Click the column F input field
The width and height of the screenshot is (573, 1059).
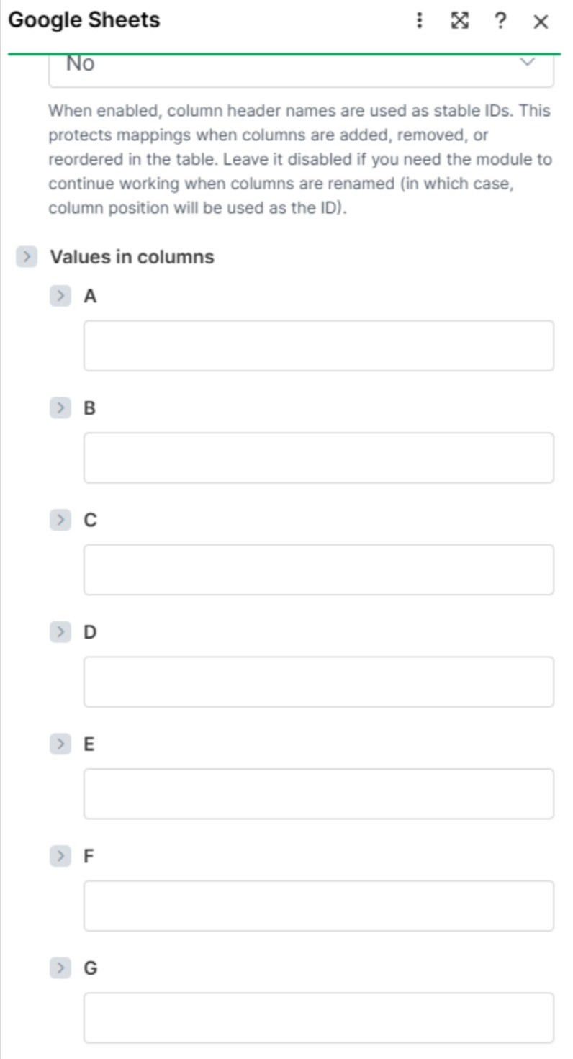tap(318, 906)
